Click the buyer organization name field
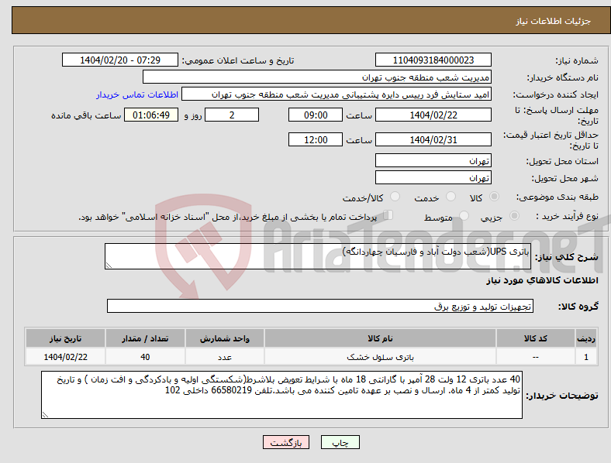Viewport: 611px width, 463px height. click(x=317, y=77)
